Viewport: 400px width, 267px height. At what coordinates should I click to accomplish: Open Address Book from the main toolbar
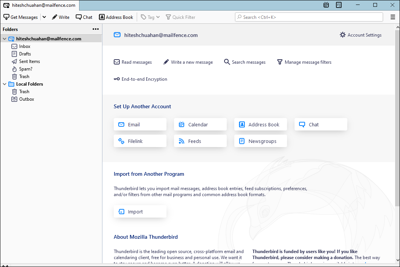coord(116,17)
